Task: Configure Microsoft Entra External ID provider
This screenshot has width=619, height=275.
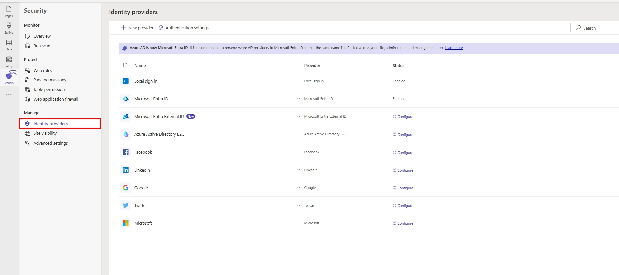Action: pos(403,117)
